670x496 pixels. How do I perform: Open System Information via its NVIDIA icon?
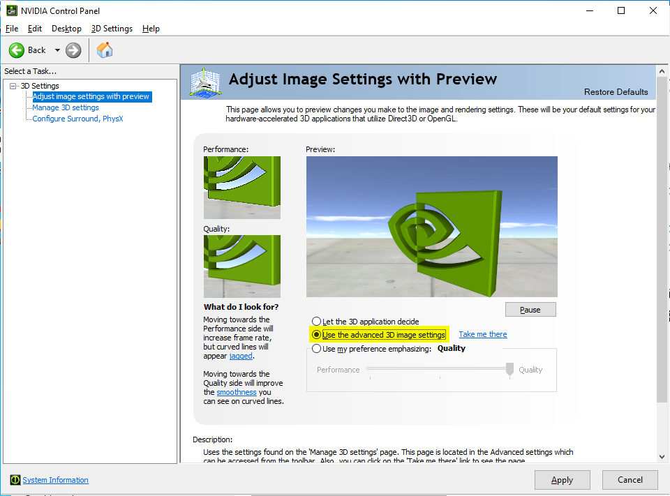coord(15,479)
